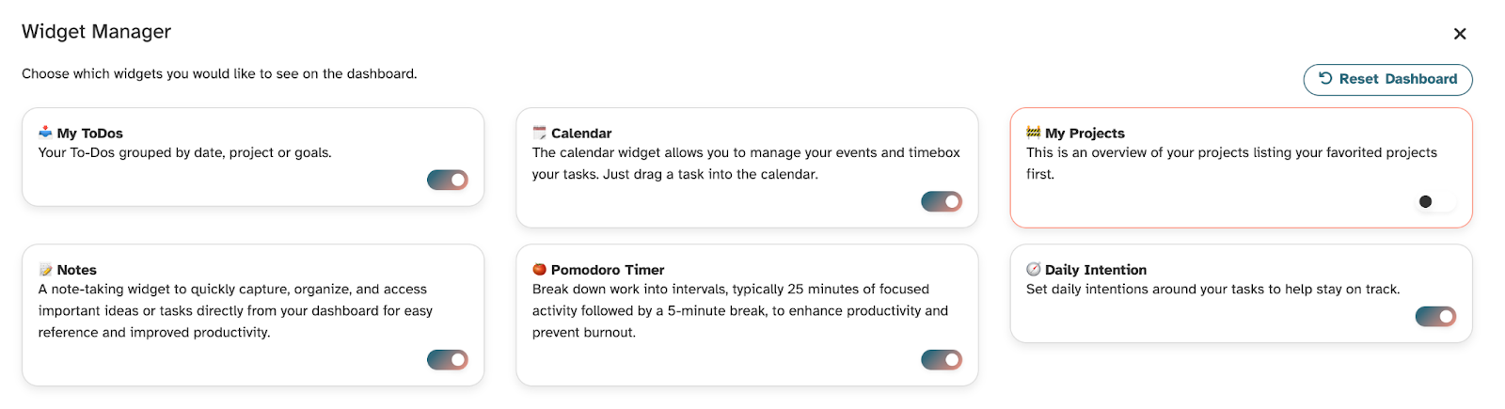Click the Calendar widget icon
Viewport: 1505px width, 409px height.
(539, 133)
